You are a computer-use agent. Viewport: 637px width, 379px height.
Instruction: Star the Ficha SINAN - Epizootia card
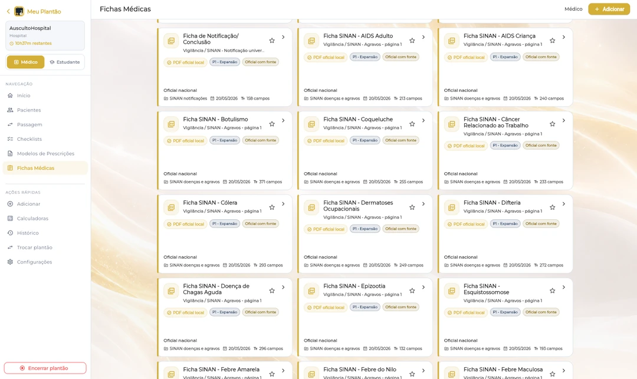tap(412, 291)
